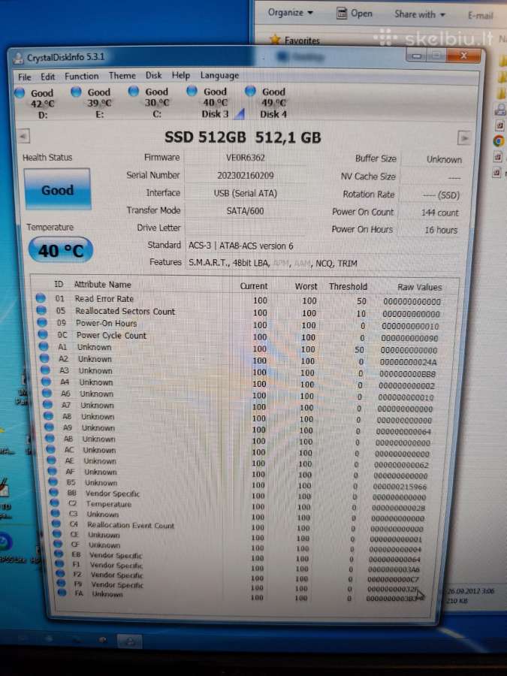Click the Good health status button
Viewport: 507px width, 676px height.
pyautogui.click(x=57, y=190)
